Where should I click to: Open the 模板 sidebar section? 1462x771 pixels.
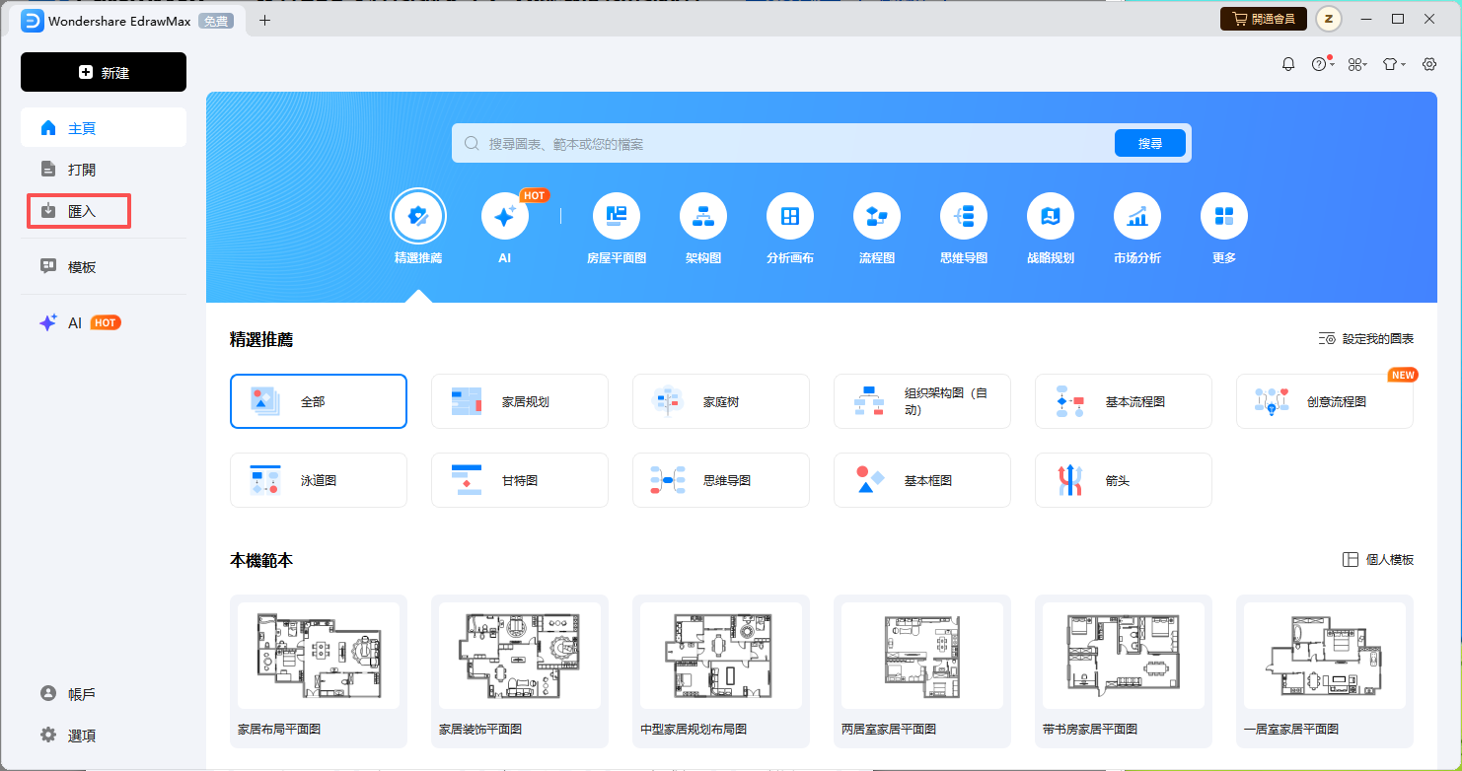tap(103, 266)
